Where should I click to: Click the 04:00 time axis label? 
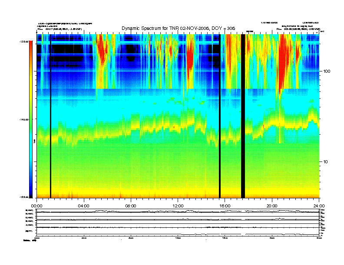pos(84,206)
